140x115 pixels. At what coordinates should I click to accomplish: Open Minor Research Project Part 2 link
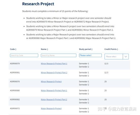[x=54, y=73]
